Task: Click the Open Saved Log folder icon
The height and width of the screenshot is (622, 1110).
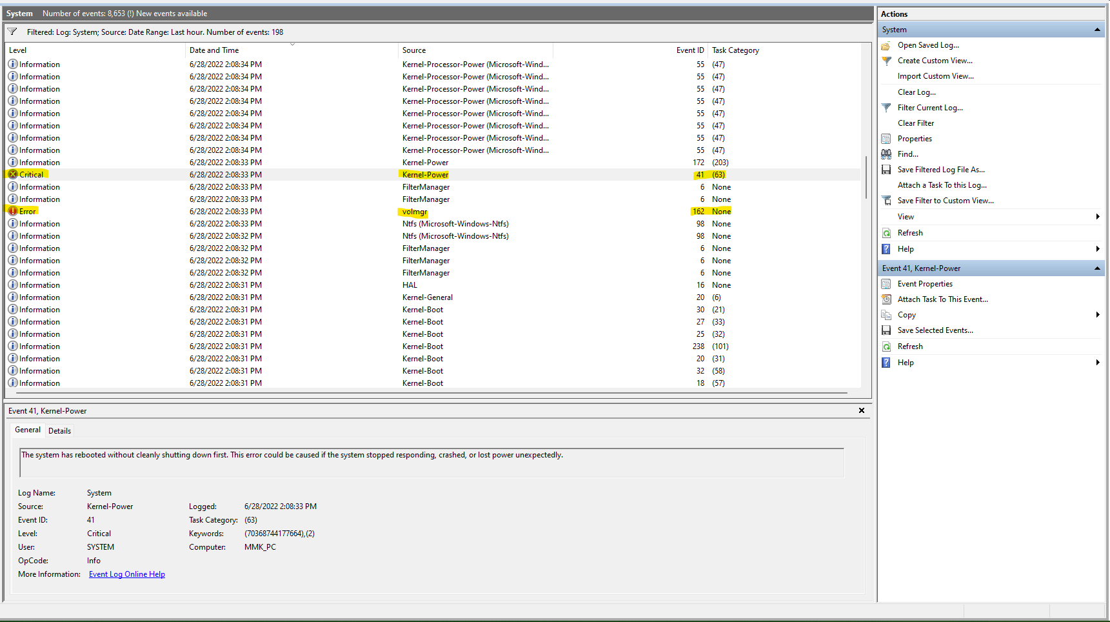Action: coord(886,45)
